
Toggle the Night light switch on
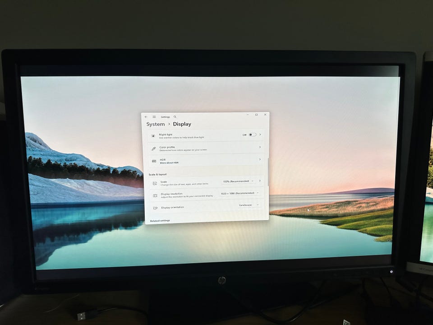[x=253, y=135]
